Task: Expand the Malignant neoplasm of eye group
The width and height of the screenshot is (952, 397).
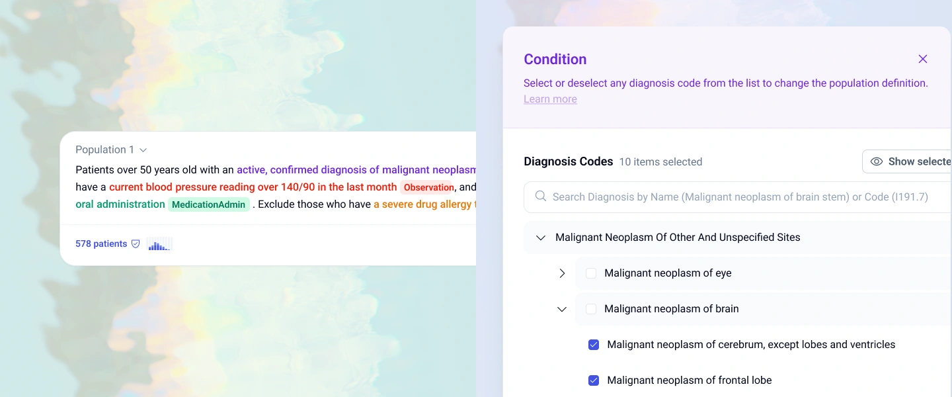Action: click(x=562, y=273)
